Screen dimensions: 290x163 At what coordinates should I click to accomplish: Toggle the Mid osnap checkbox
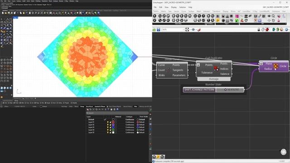(20, 103)
